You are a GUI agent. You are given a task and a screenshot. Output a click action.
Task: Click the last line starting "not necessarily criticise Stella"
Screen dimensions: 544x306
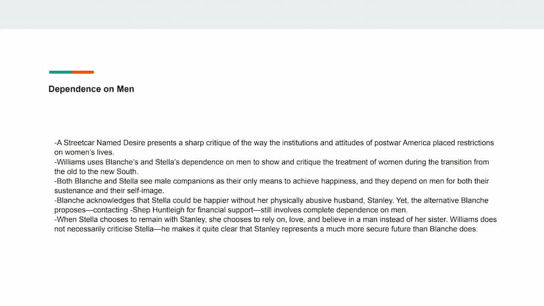pyautogui.click(x=265, y=229)
